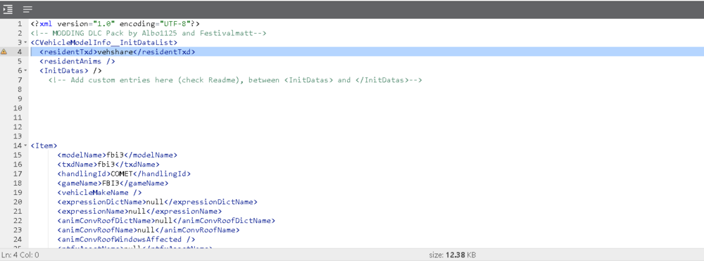Click line number 7 in gutter
This screenshot has width=704, height=261.
point(19,80)
